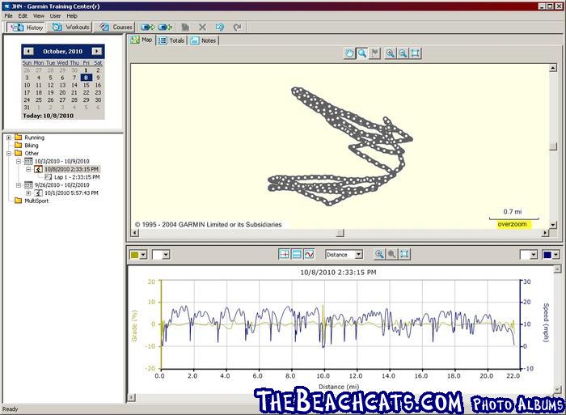Click the undo toolbar icon

pyautogui.click(x=219, y=27)
